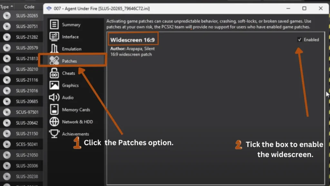
Task: Select the SLUS-21050 code entry
Action: tap(27, 155)
